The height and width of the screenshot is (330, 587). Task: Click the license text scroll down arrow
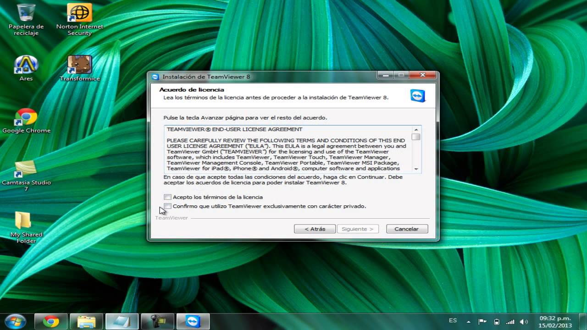point(416,169)
